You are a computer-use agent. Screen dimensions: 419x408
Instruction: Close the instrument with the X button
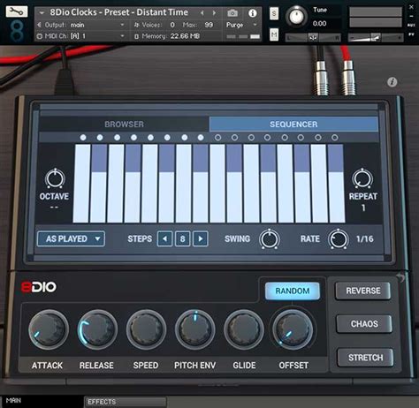point(411,7)
